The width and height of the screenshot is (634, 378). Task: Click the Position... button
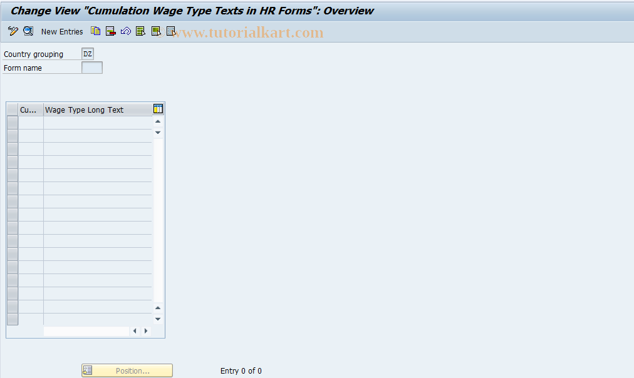coord(127,370)
